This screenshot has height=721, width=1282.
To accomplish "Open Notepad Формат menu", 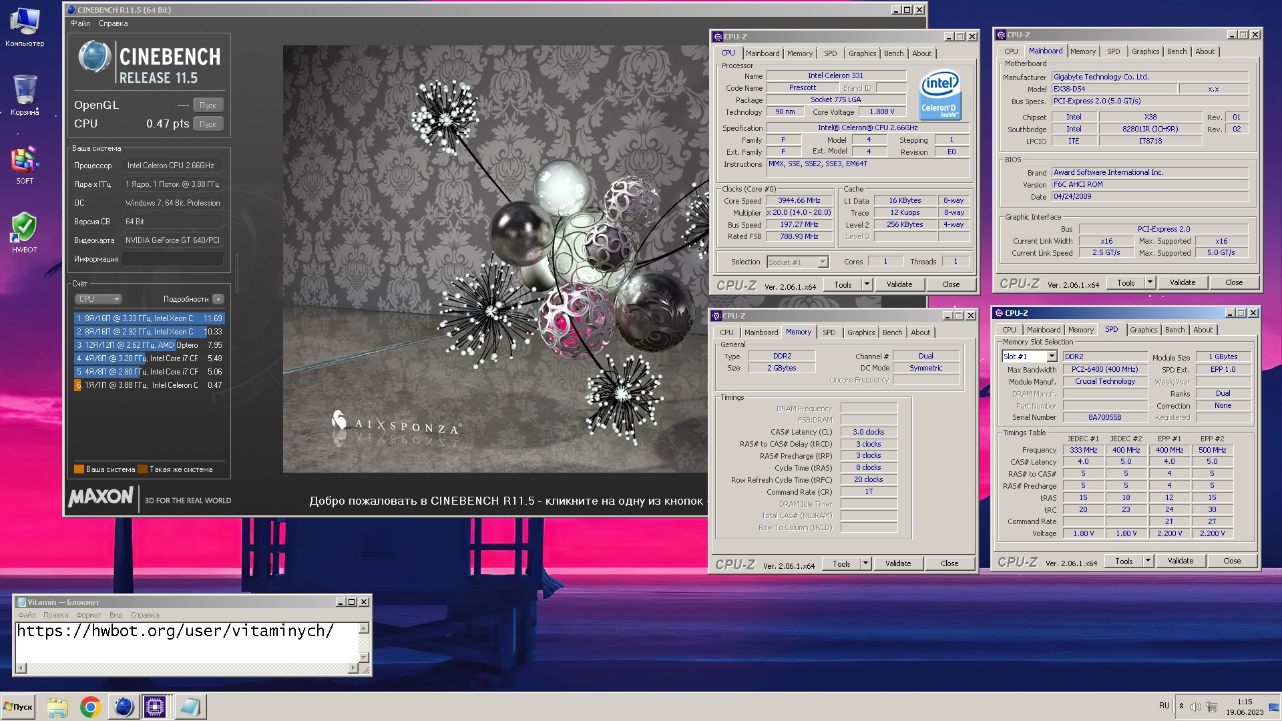I will tap(89, 616).
